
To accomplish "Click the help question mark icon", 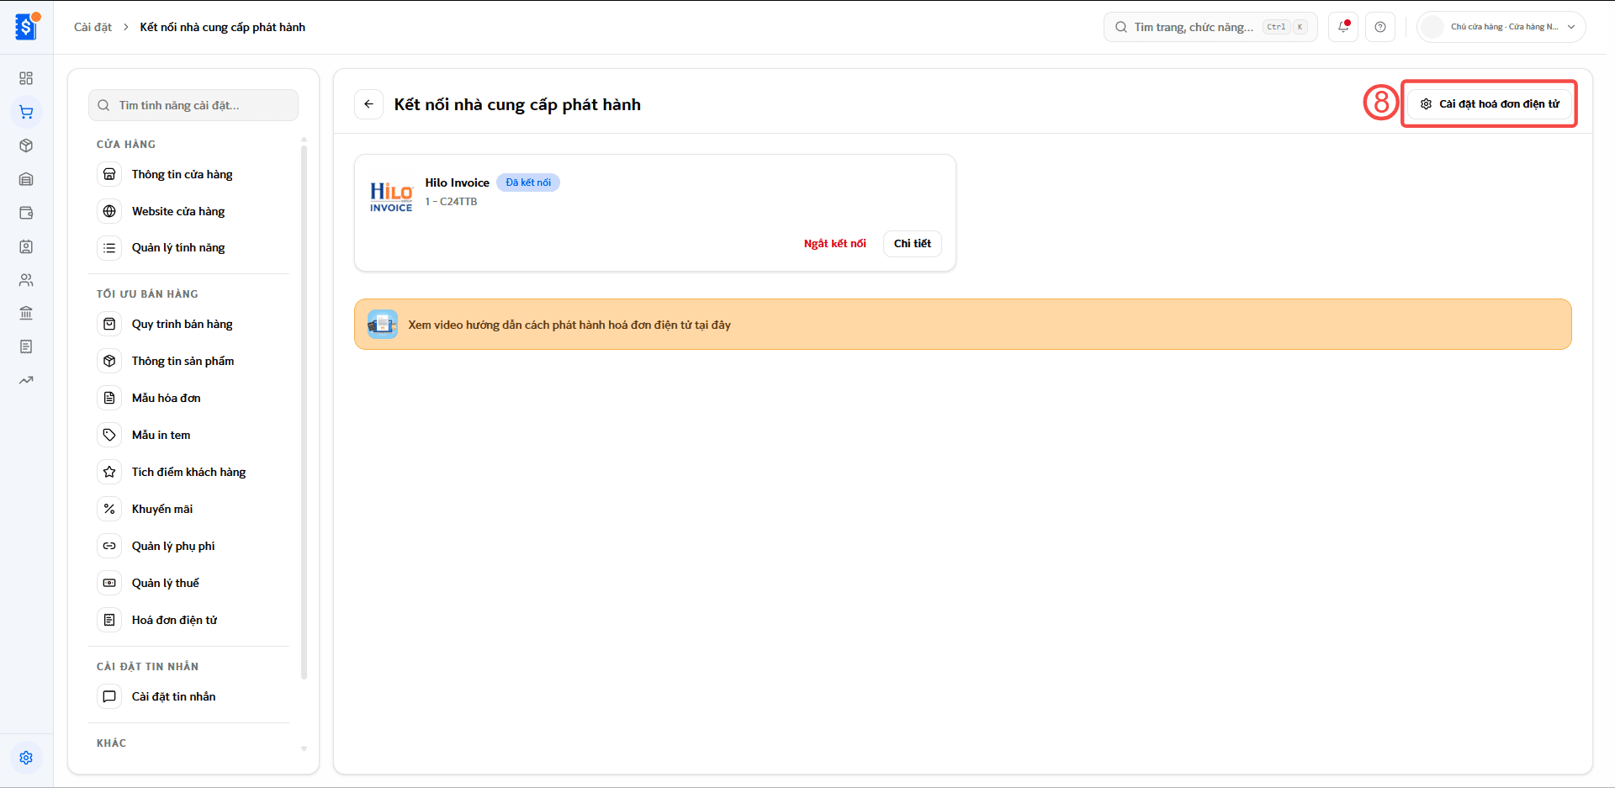I will click(1380, 27).
